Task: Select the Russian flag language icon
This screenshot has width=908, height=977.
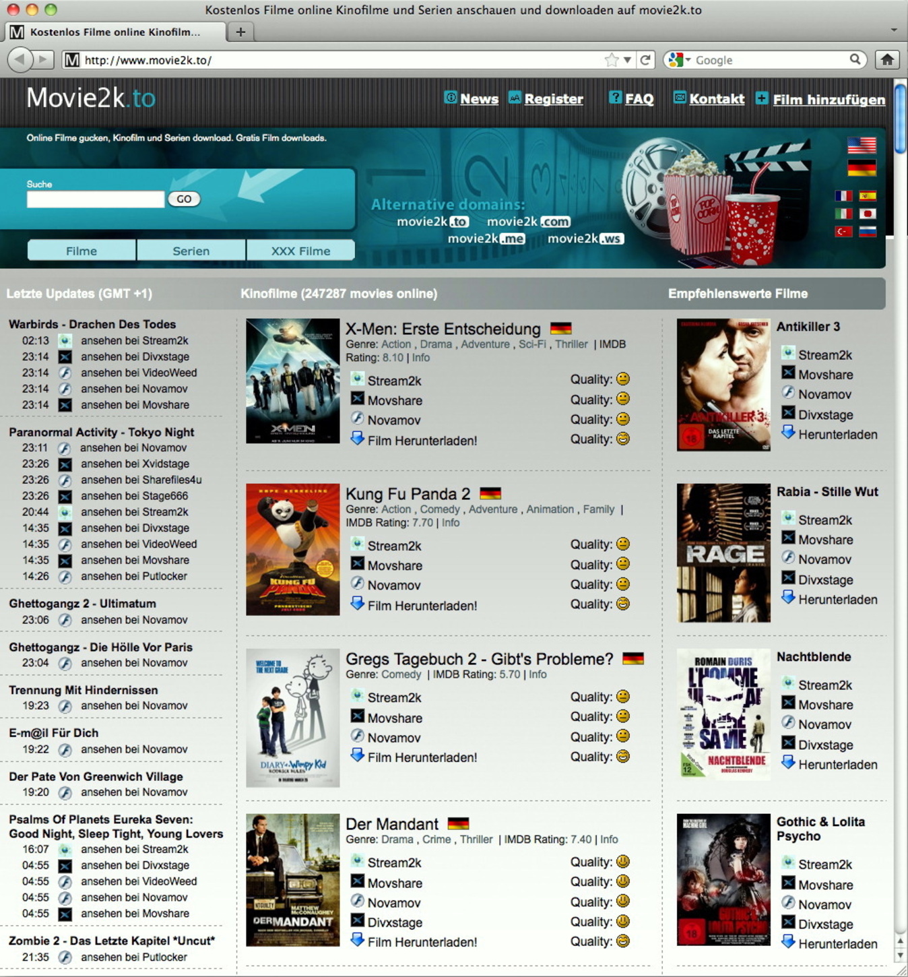Action: (868, 231)
